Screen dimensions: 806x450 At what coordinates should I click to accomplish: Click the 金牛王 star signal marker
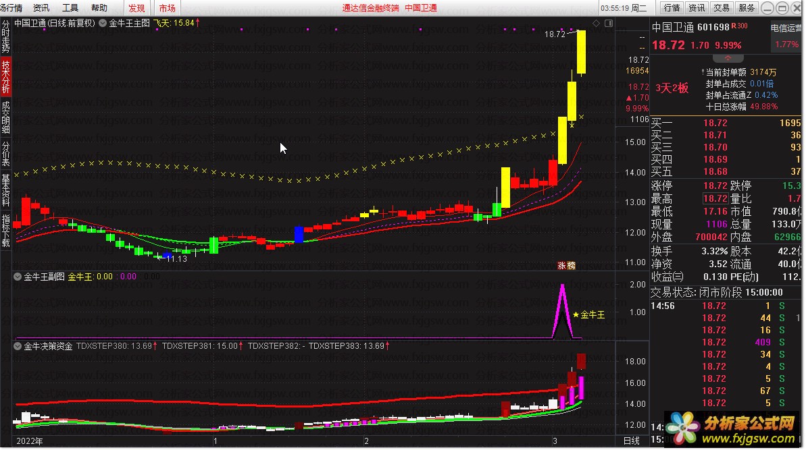point(588,314)
